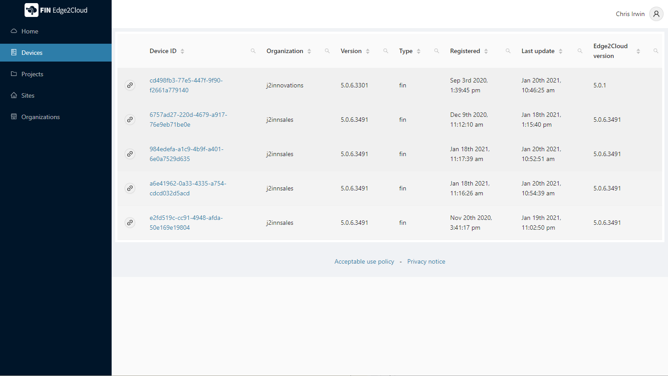Click link icon for device cd498fb3 row
The height and width of the screenshot is (376, 668).
[x=130, y=85]
